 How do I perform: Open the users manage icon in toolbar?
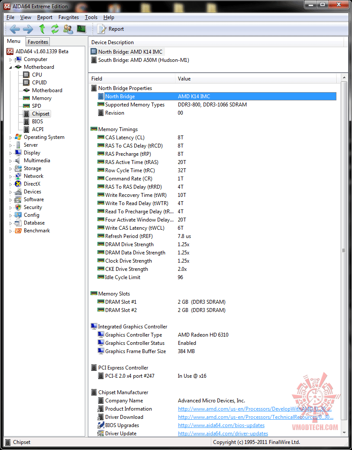pos(68,29)
